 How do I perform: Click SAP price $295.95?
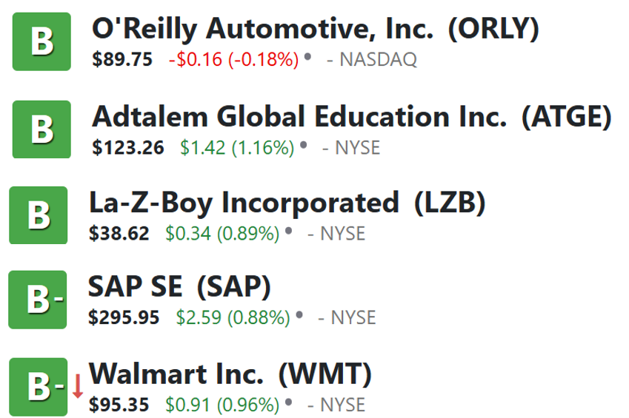point(124,318)
